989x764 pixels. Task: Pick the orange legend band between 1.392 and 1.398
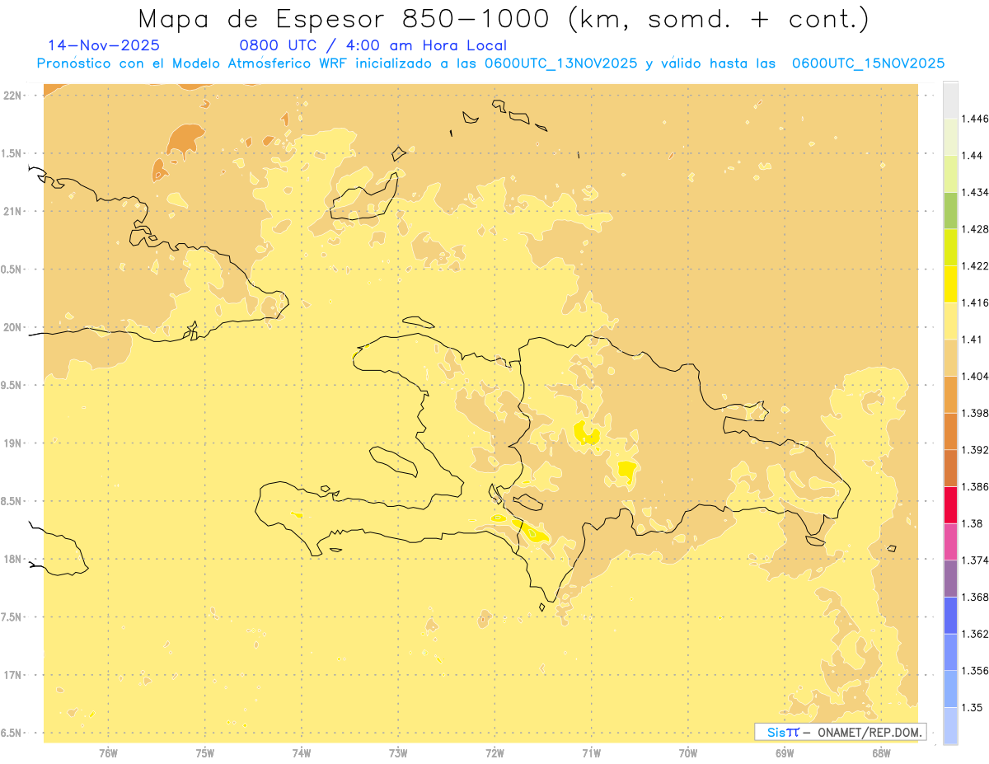[950, 431]
